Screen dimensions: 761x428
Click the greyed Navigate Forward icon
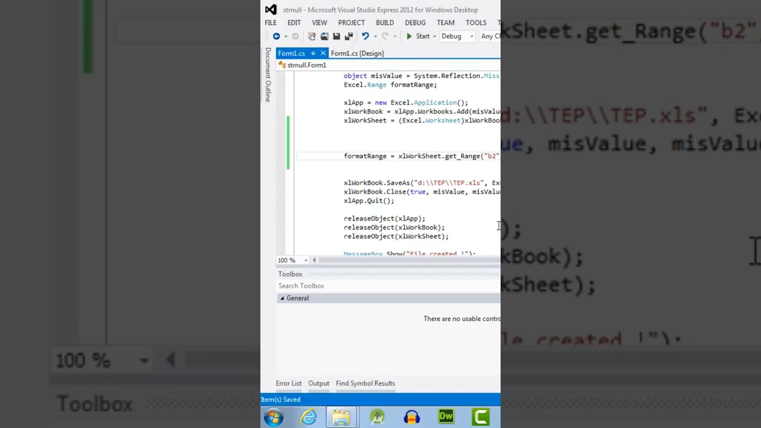tap(295, 36)
